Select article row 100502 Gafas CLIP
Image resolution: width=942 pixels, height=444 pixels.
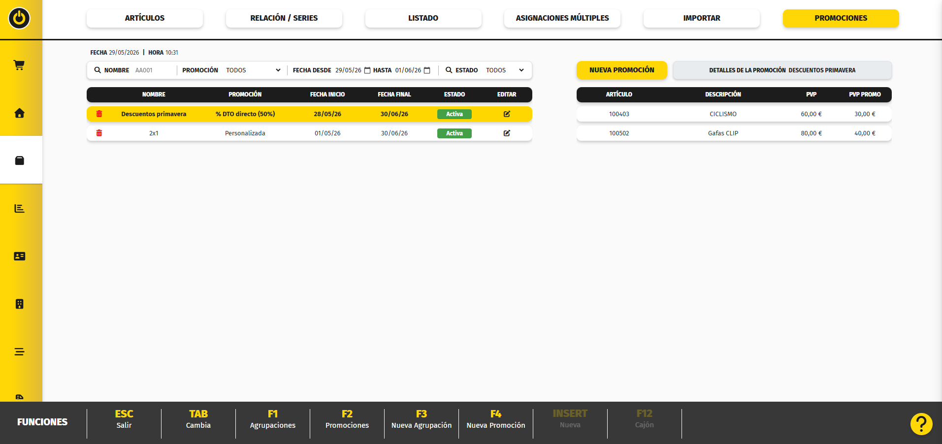(734, 133)
